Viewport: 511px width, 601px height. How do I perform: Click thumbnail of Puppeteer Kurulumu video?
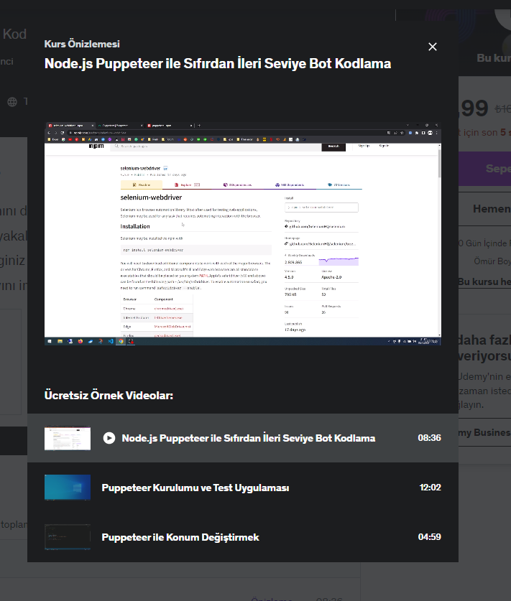pos(68,487)
